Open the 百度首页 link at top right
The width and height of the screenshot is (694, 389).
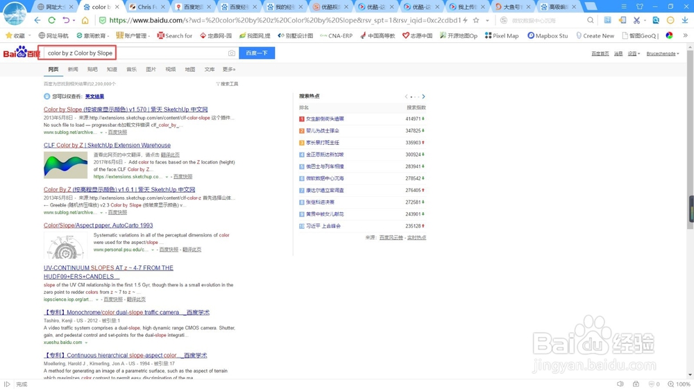[x=600, y=53]
